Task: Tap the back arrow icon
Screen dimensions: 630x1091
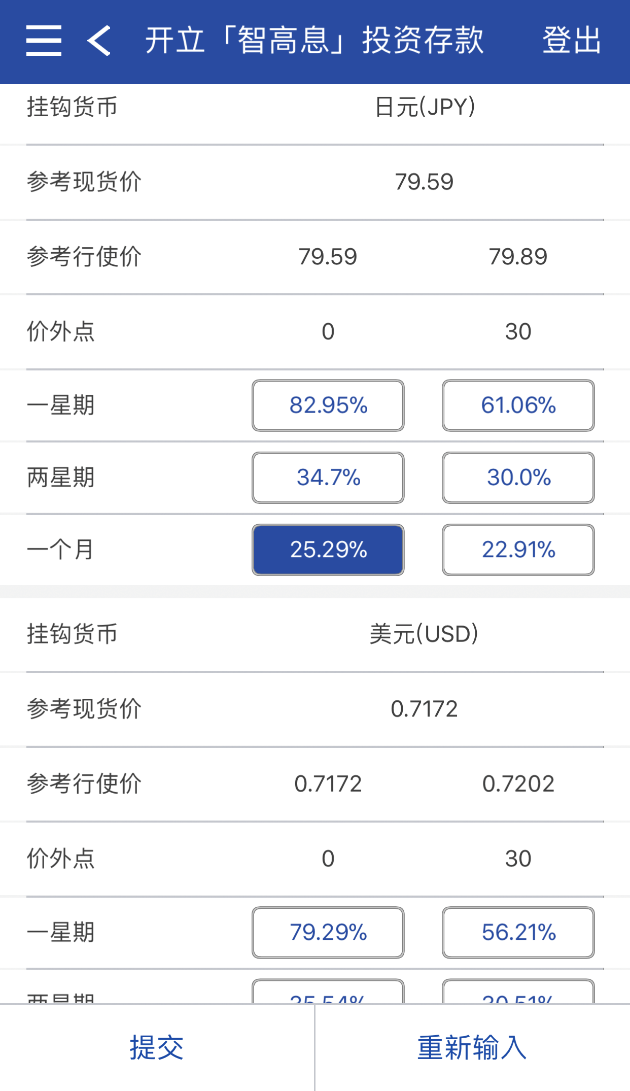Action: point(99,41)
